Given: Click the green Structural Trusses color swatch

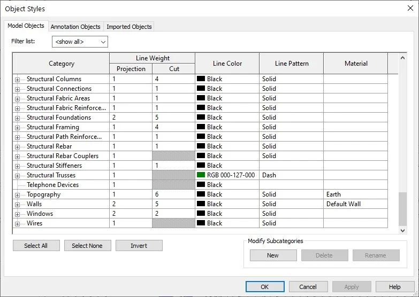Looking at the screenshot, I should pos(201,175).
